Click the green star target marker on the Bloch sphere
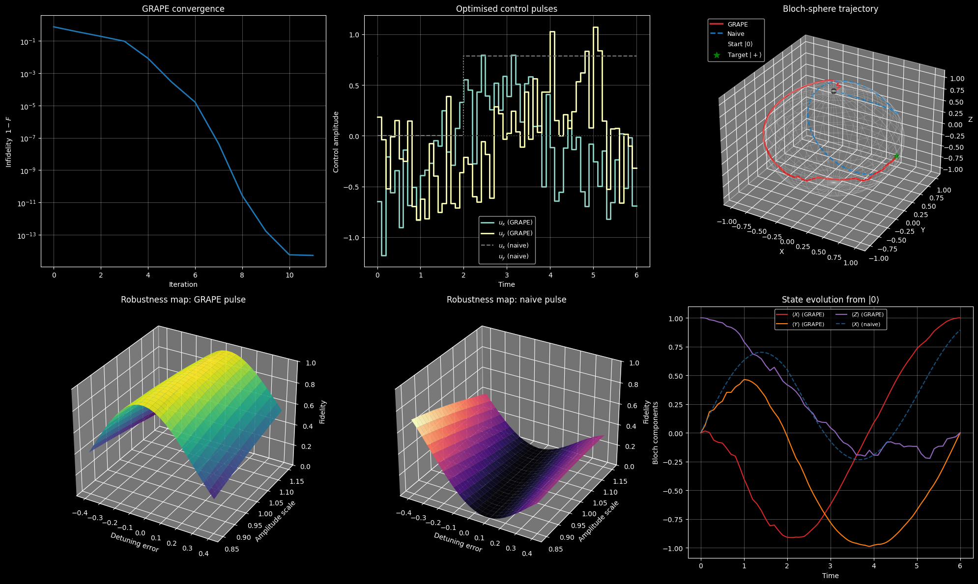This screenshot has width=978, height=584. 896,156
